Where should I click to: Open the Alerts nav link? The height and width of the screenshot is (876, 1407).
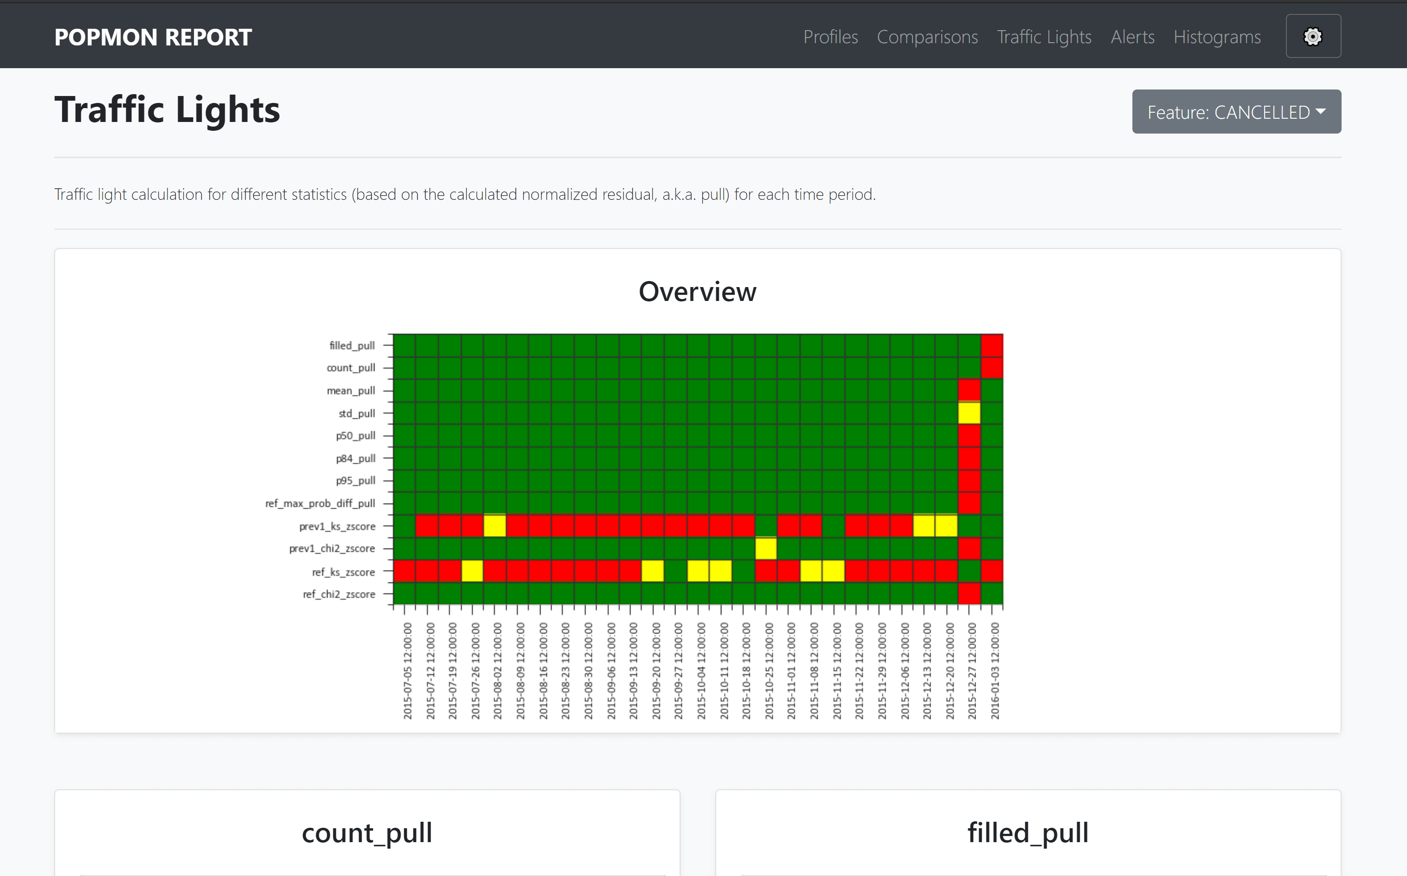point(1132,37)
